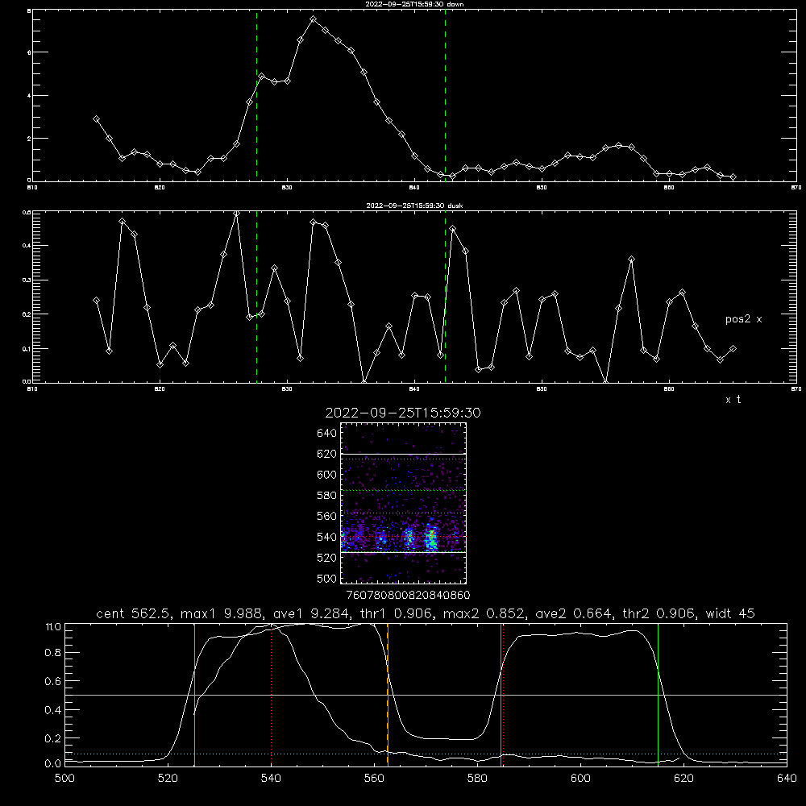
Task: Click the rightmost green vertical line in bottom plot
Action: click(x=658, y=695)
